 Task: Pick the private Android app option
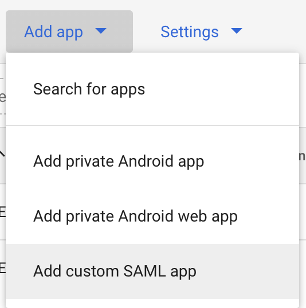point(152,161)
